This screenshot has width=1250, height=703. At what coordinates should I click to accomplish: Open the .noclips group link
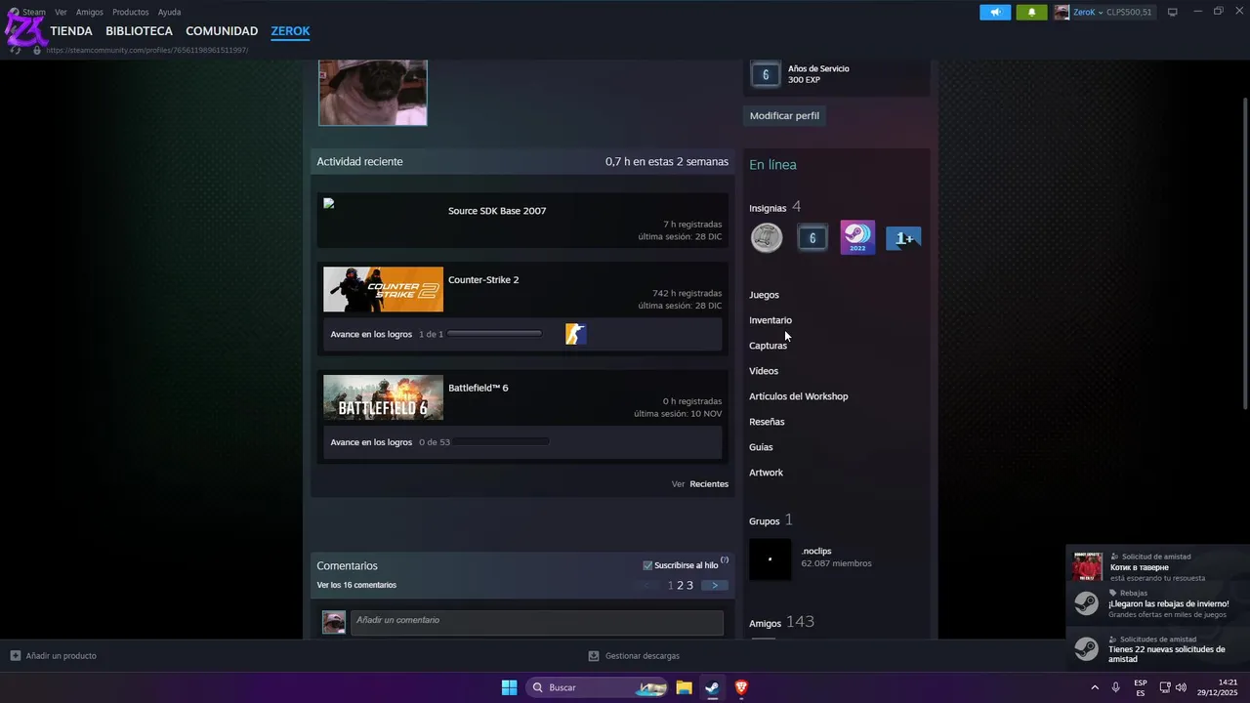816,551
